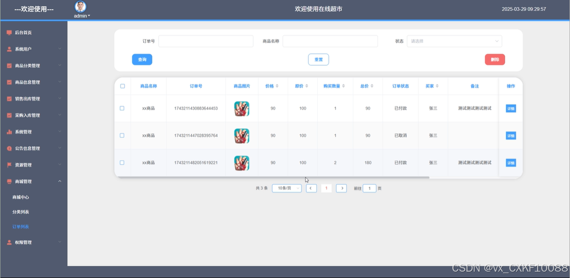Click the 备注 column header
This screenshot has width=570, height=278.
point(475,86)
